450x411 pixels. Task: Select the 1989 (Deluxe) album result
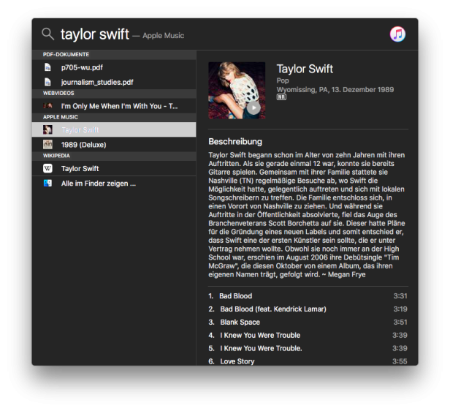(114, 145)
